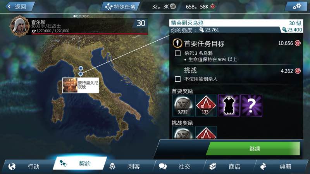The width and height of the screenshot is (310, 174).
Task: Check the 杀死 3 名乌鸦 objective box
Action: point(177,53)
